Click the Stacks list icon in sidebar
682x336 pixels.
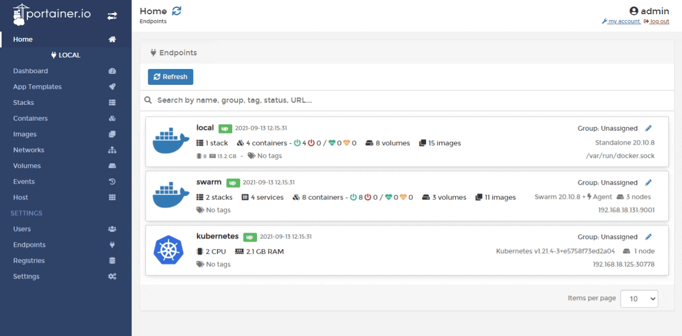click(x=112, y=103)
